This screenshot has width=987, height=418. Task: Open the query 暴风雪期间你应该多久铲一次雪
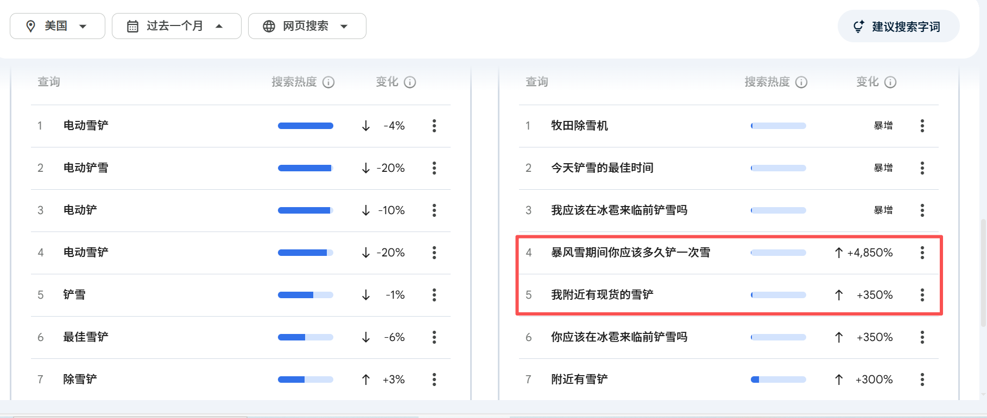click(630, 253)
